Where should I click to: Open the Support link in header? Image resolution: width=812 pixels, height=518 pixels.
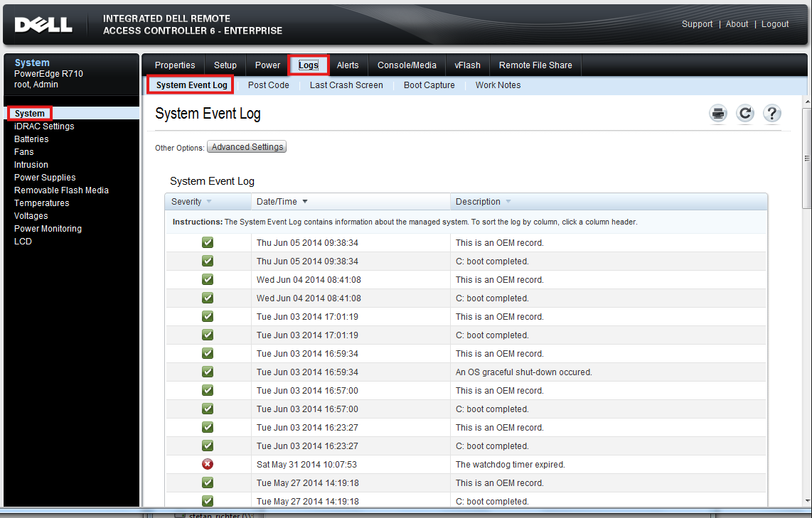coord(697,24)
